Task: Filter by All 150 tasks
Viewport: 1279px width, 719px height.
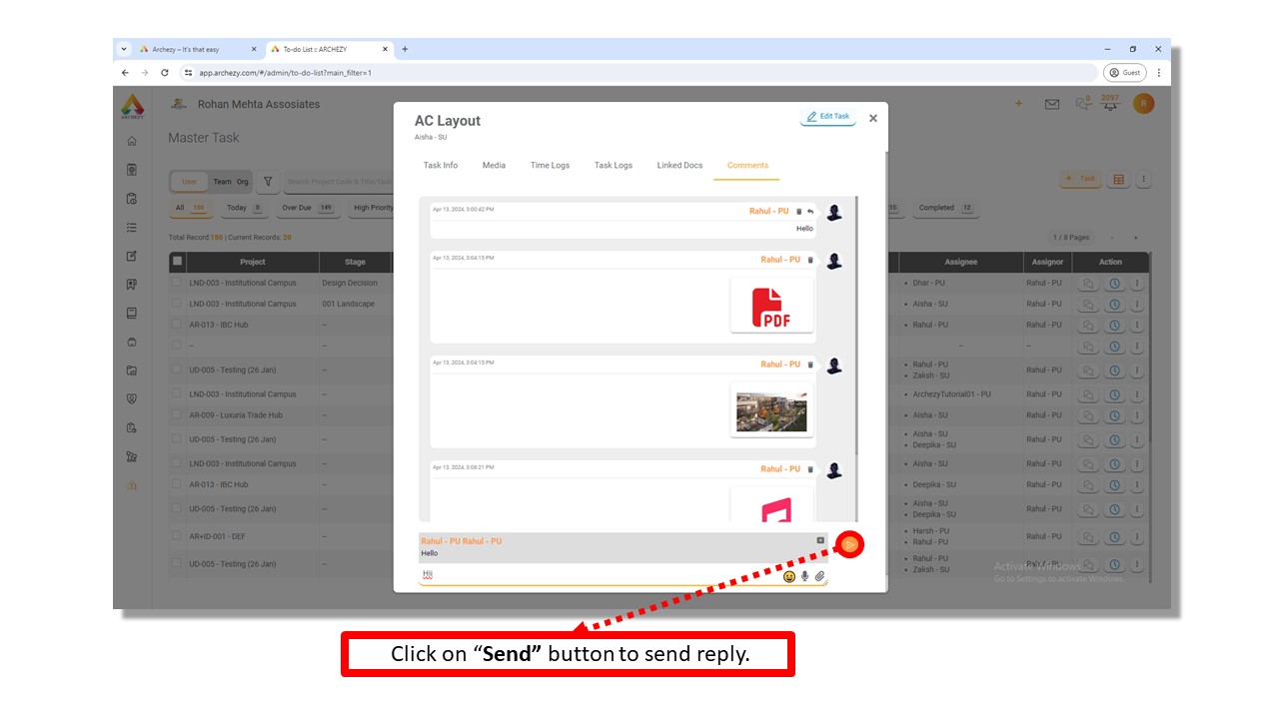Action: 190,208
